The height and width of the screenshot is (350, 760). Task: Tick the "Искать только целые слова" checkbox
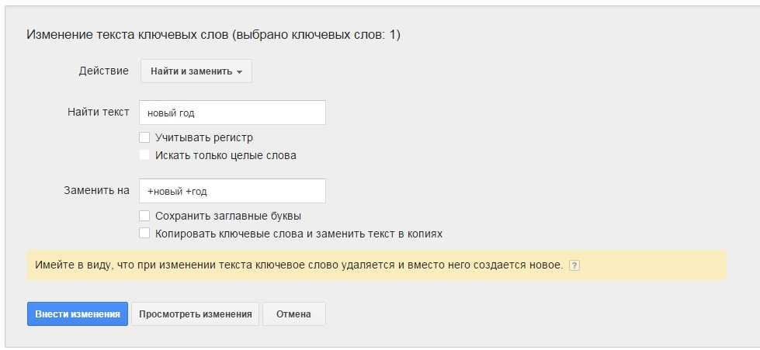click(x=144, y=155)
